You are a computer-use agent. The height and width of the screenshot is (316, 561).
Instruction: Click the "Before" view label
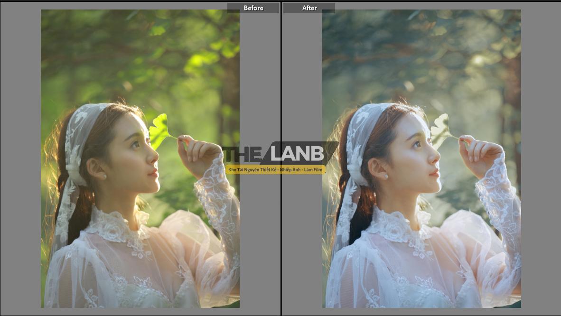[x=253, y=8]
